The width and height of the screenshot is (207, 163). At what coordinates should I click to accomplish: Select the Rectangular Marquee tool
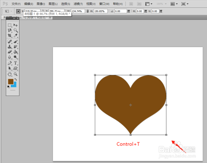point(10,25)
